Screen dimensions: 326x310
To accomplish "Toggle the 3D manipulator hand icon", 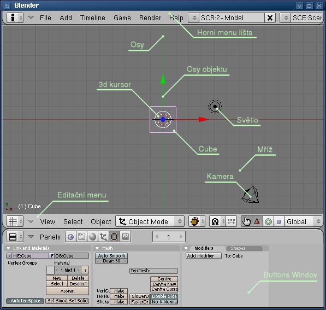I will (246, 221).
